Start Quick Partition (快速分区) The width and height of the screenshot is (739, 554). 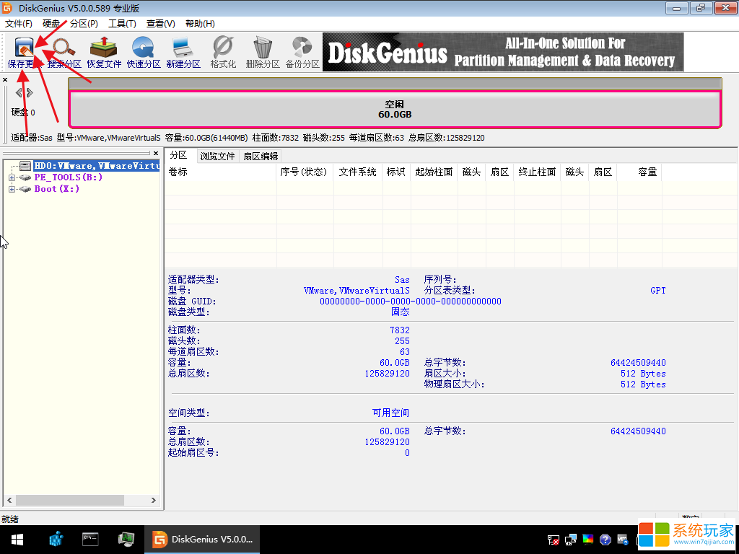tap(144, 53)
